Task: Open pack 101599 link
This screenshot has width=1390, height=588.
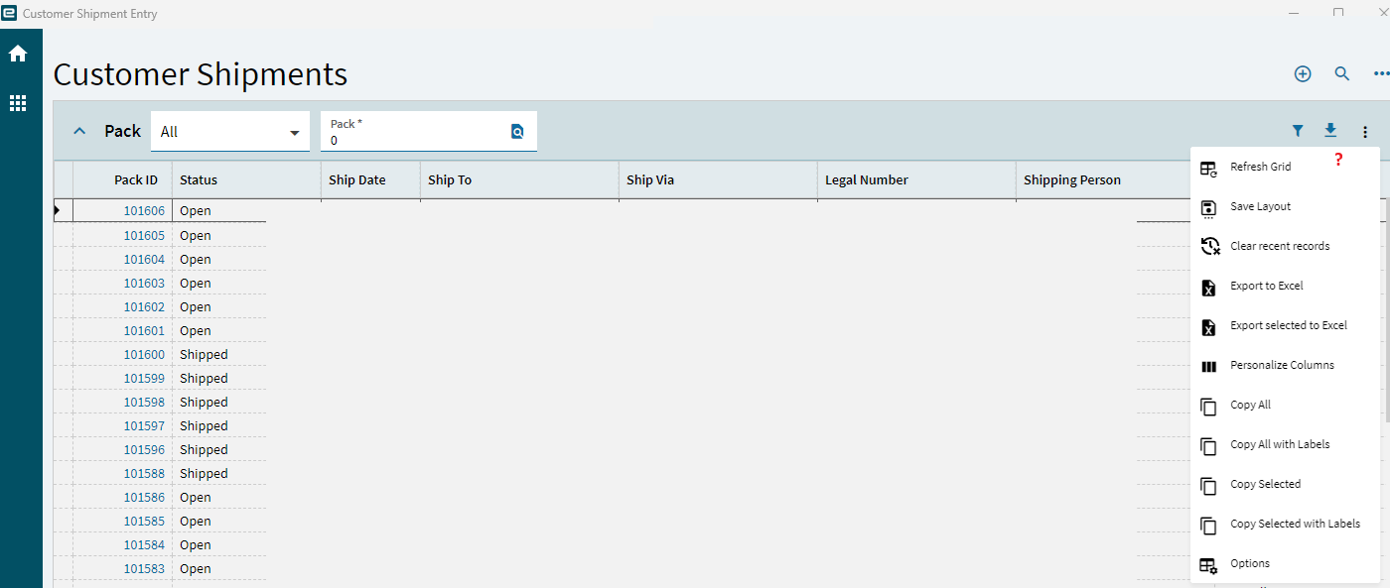Action: click(144, 378)
